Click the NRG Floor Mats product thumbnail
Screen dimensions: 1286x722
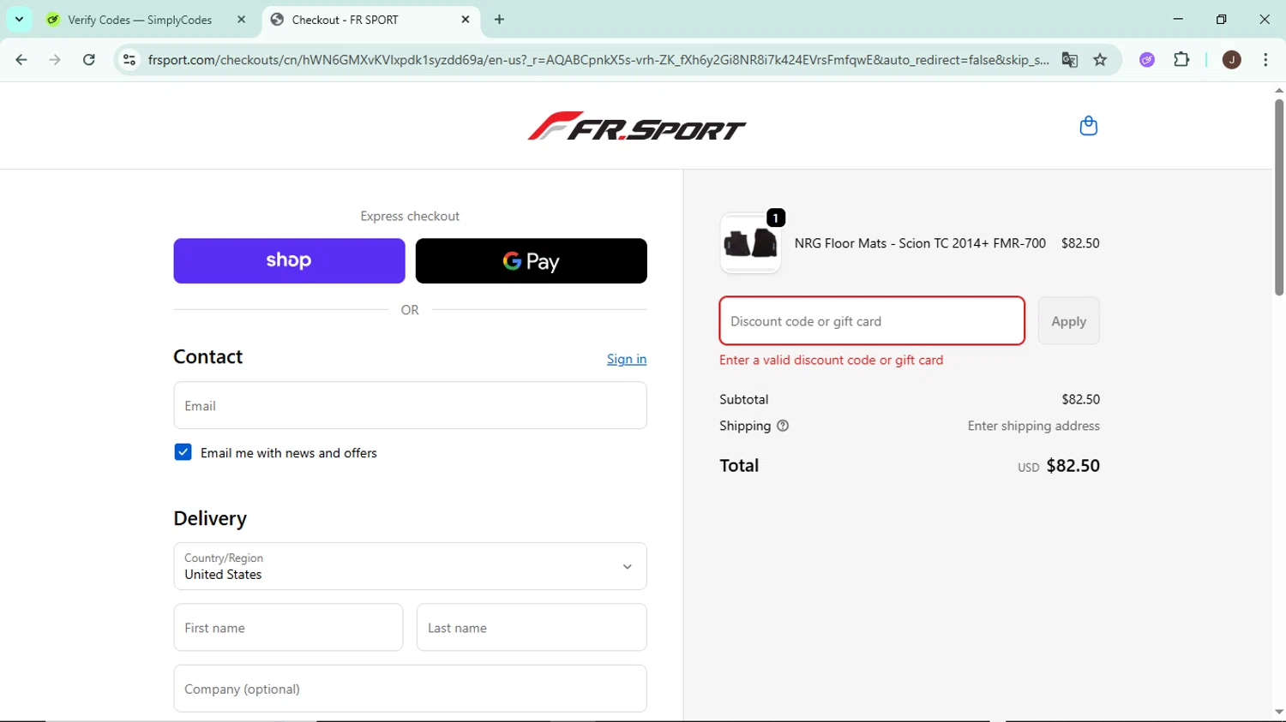(x=750, y=243)
